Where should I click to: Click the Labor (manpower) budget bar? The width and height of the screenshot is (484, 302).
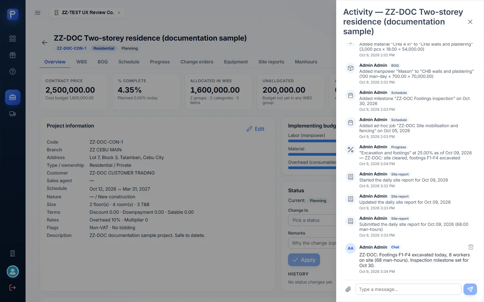[x=312, y=141]
